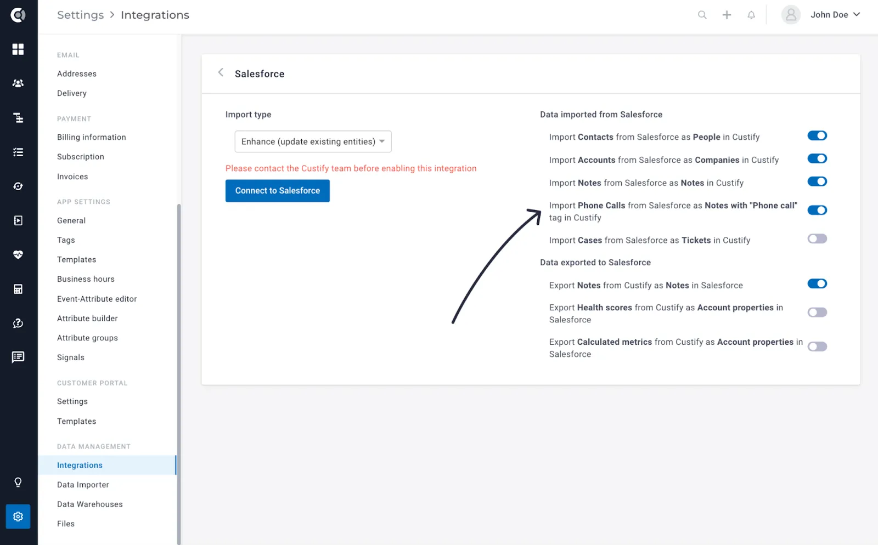
Task: Toggle Import Accounts as Companies switch
Action: tap(817, 158)
